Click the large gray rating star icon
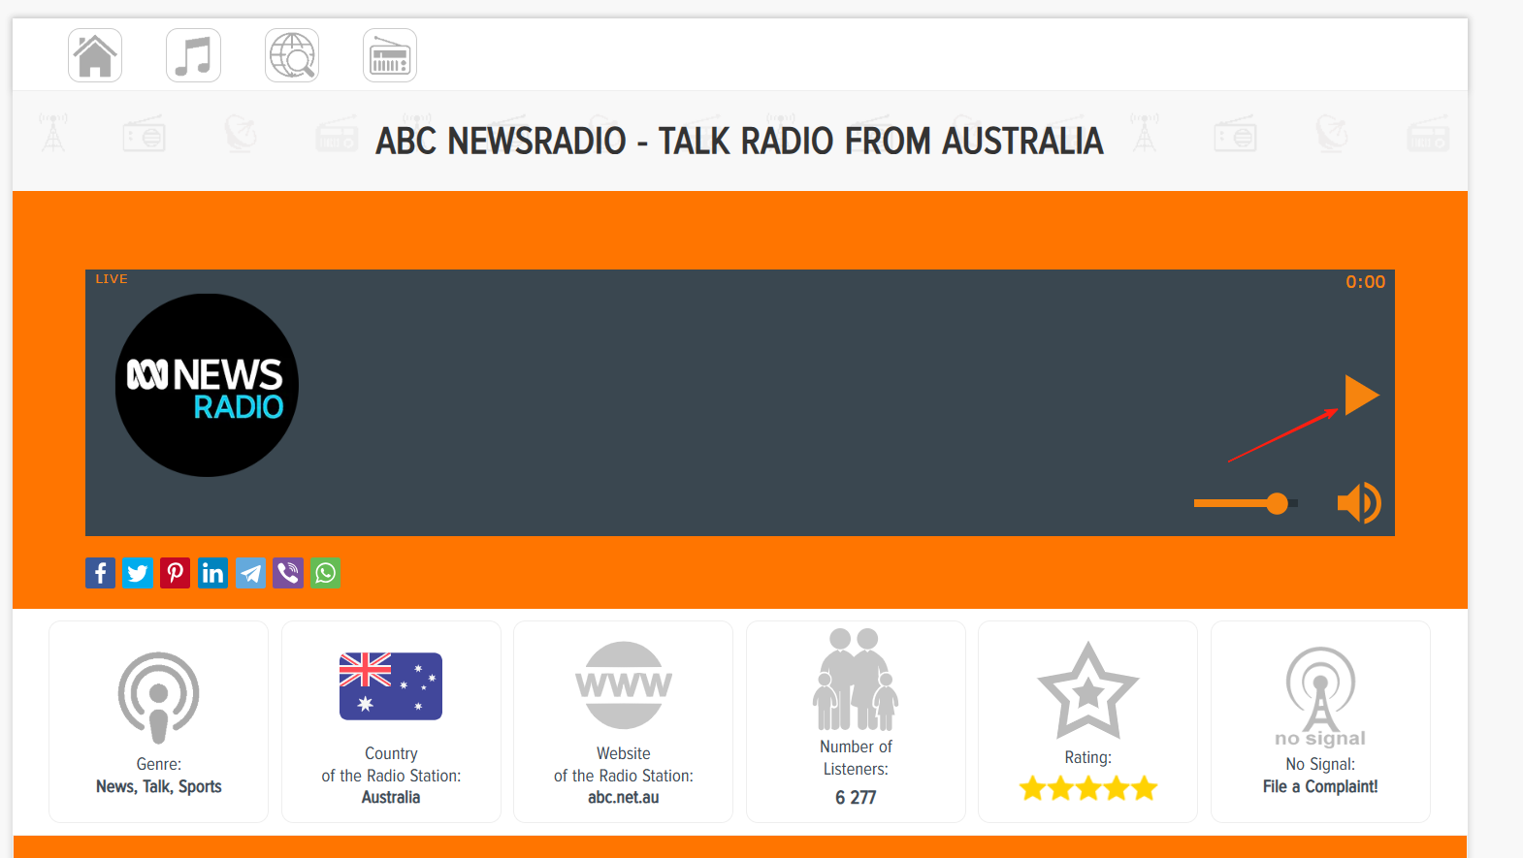The height and width of the screenshot is (858, 1523). click(x=1088, y=691)
